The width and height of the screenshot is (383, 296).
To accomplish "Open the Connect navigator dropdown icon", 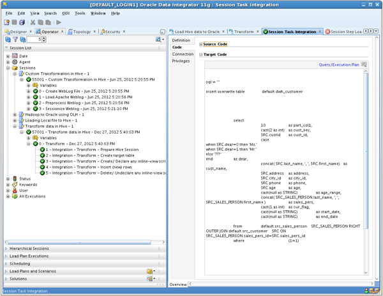I will (x=160, y=40).
